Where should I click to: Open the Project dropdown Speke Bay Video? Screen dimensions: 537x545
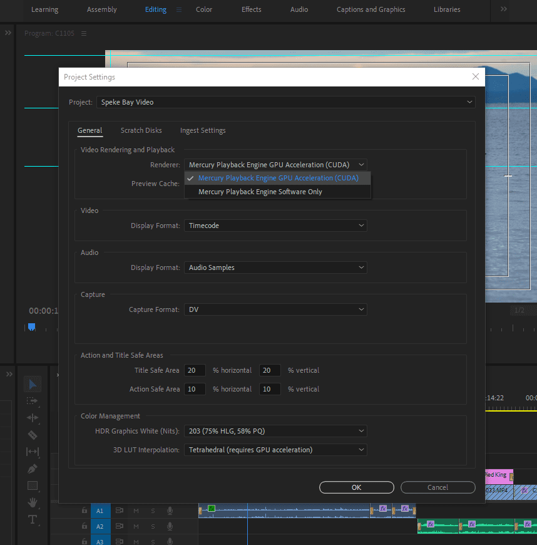[285, 102]
